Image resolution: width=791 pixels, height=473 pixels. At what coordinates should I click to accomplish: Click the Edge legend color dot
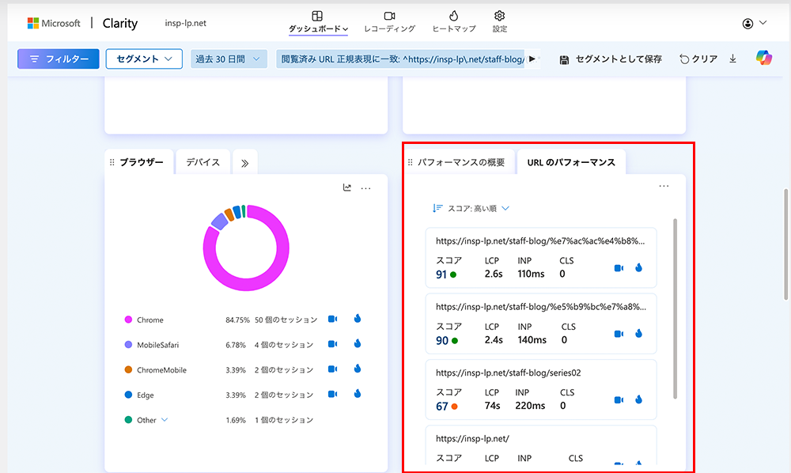128,395
